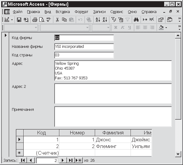Viewport: 183px width, 165px height.
Task: Toggle bold formatting button Ж
Action: pos(115,28)
